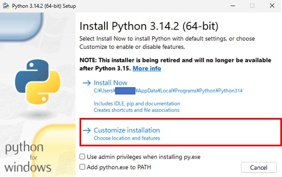This screenshot has height=177, width=282.
Task: Click the maximize icon on the title bar
Action: (x=252, y=6)
